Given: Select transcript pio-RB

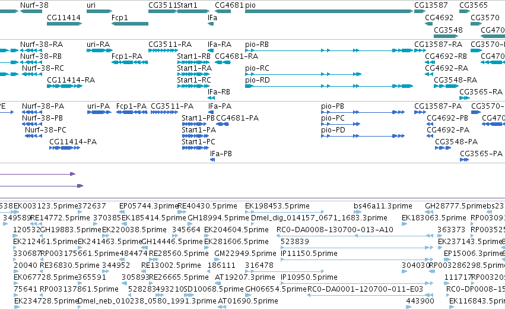Looking at the screenshot, I should [x=257, y=44].
